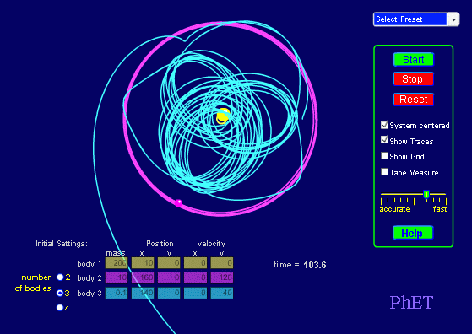This screenshot has width=472, height=334.
Task: Click the body 1 mass field
Action: (117, 263)
